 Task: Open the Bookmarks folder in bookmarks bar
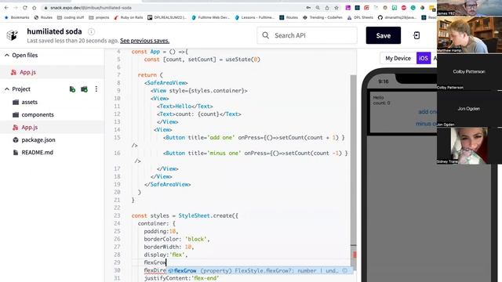16,17
